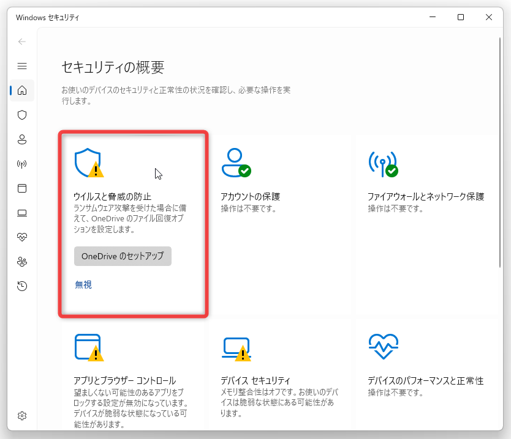The image size is (511, 439).
Task: Click the laptop warning icon for デバイス セキュリティ
Action: [x=237, y=349]
